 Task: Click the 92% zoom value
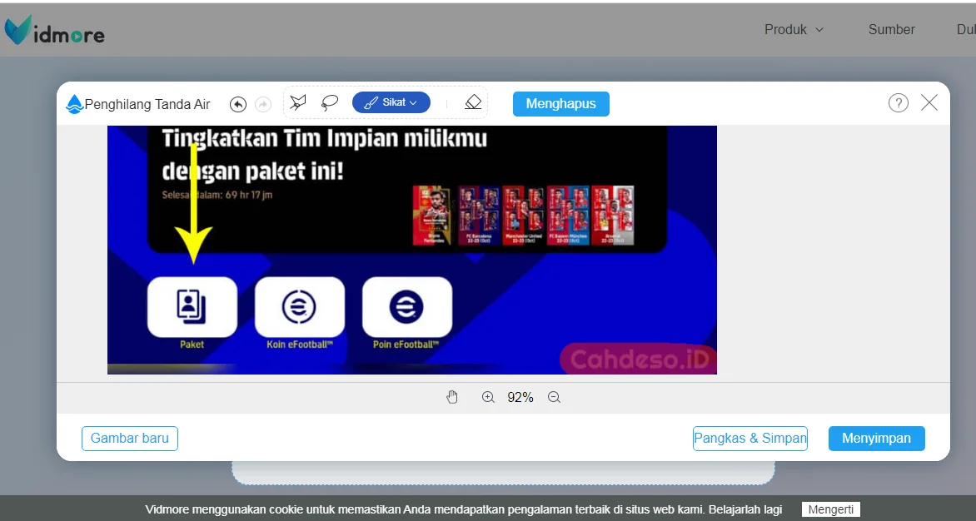pyautogui.click(x=520, y=397)
